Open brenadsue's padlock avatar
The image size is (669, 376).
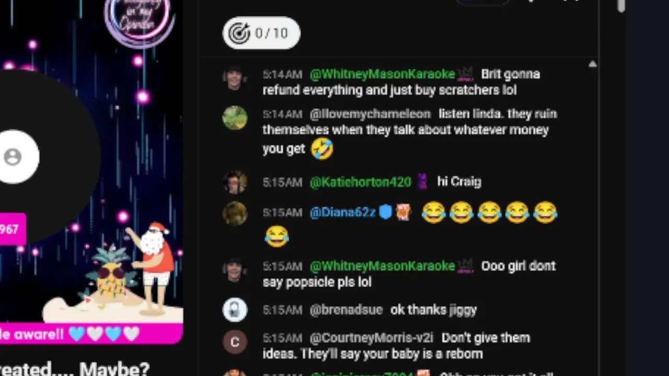[x=235, y=310]
